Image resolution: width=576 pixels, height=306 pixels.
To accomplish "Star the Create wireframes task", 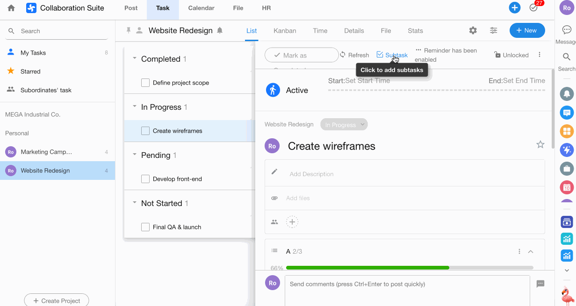I will 540,145.
